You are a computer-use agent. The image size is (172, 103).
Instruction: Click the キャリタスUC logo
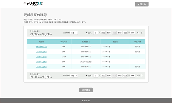[33, 4]
